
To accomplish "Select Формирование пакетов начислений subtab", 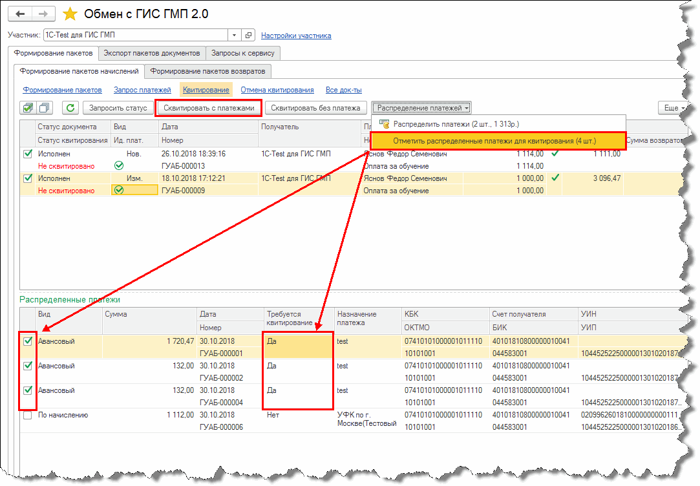I will click(79, 71).
